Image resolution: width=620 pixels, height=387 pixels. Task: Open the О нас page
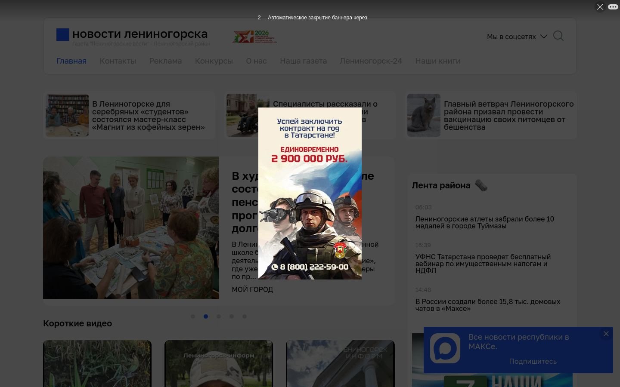tap(257, 61)
